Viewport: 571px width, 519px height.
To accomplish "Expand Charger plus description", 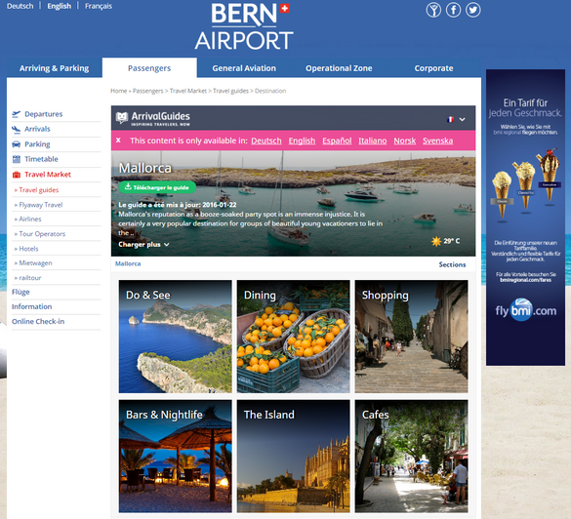I will tap(143, 244).
